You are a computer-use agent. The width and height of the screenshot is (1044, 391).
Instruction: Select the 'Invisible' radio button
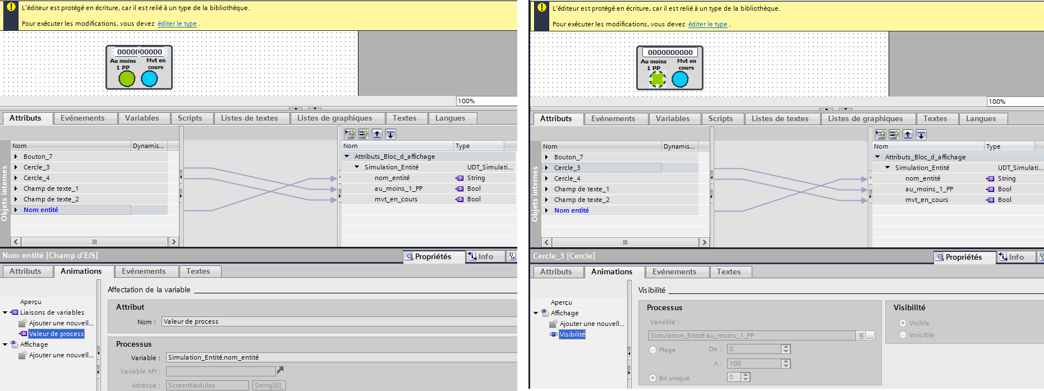903,335
